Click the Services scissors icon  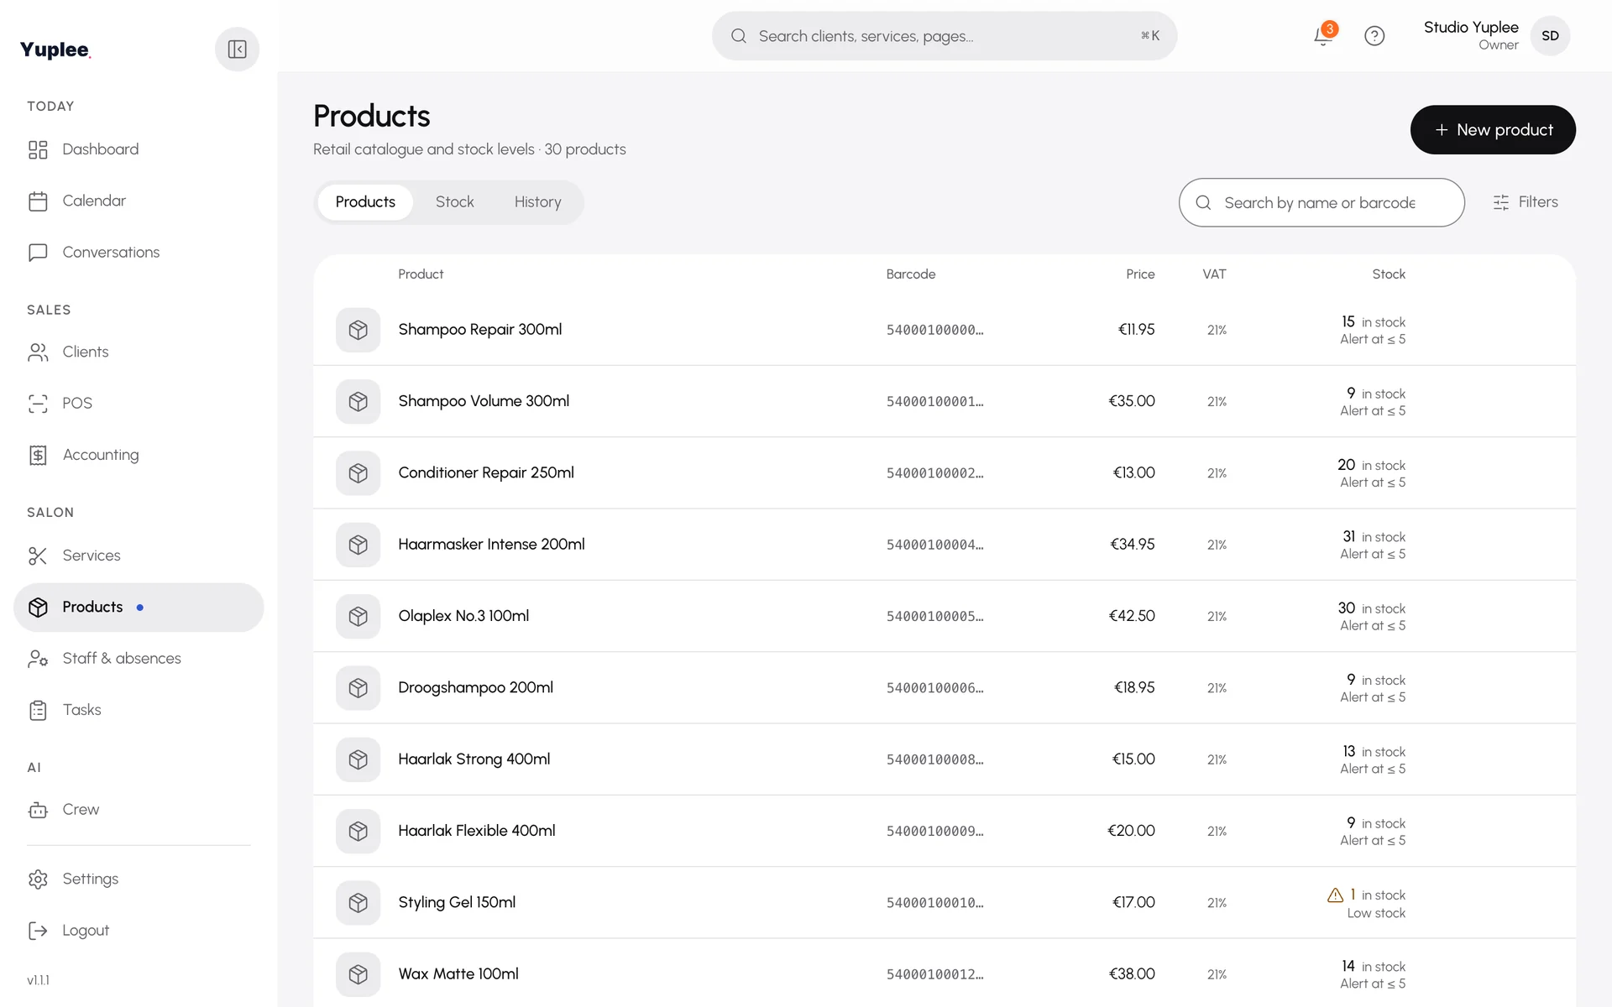38,556
